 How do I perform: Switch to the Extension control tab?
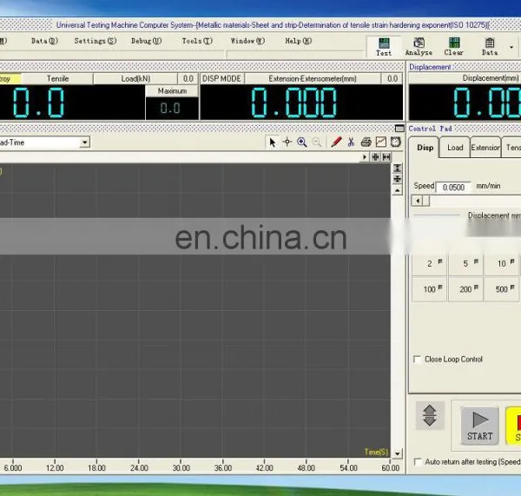click(x=485, y=148)
